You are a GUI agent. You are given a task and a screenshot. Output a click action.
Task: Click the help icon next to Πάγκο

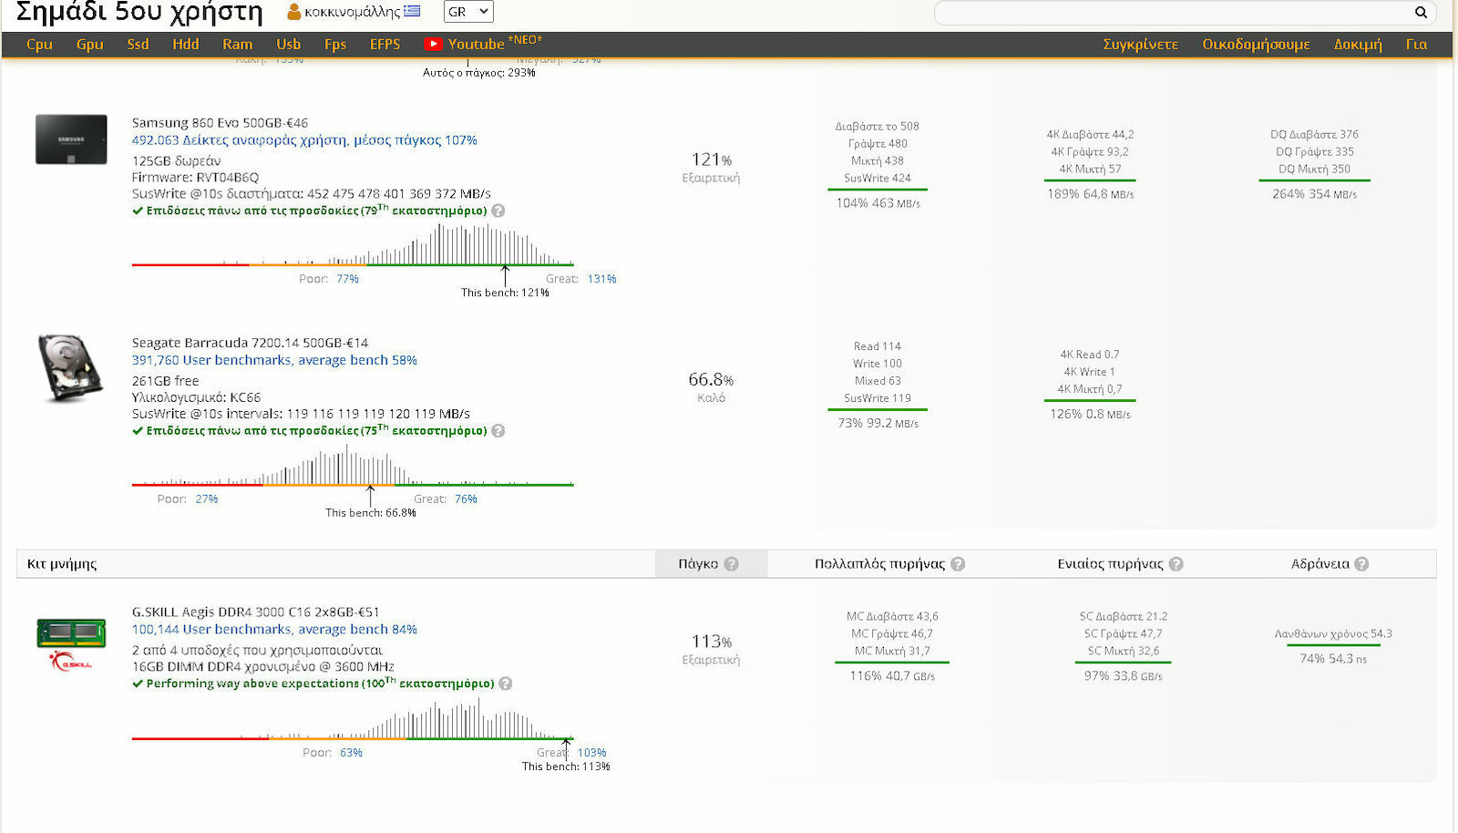pyautogui.click(x=732, y=564)
